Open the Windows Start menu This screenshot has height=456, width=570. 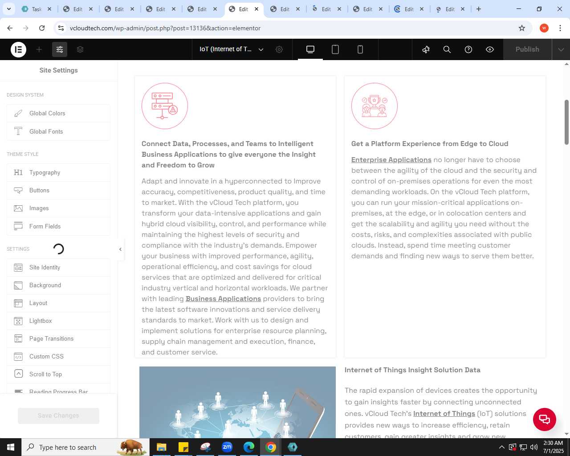coord(11,447)
